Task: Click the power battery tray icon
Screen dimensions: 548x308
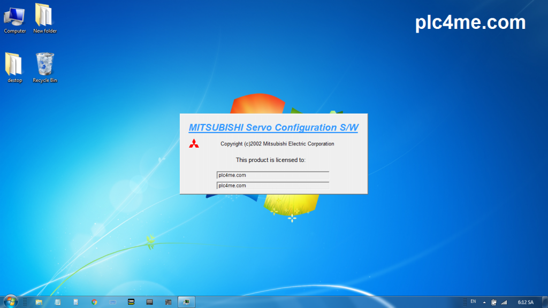Action: click(x=493, y=303)
